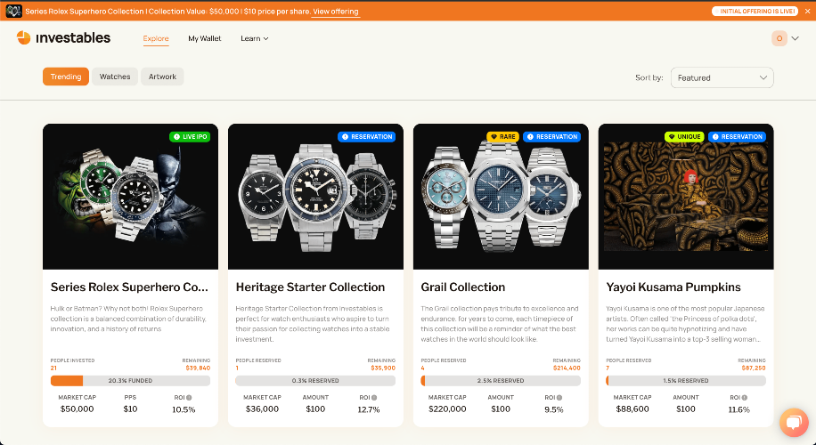Screen dimensions: 816x445
Task: Open the chat support bubble
Action: pos(794,422)
